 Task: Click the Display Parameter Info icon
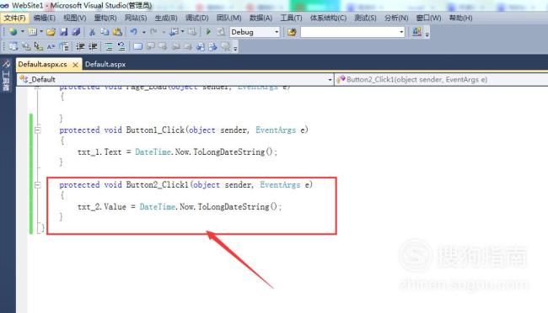click(x=26, y=46)
